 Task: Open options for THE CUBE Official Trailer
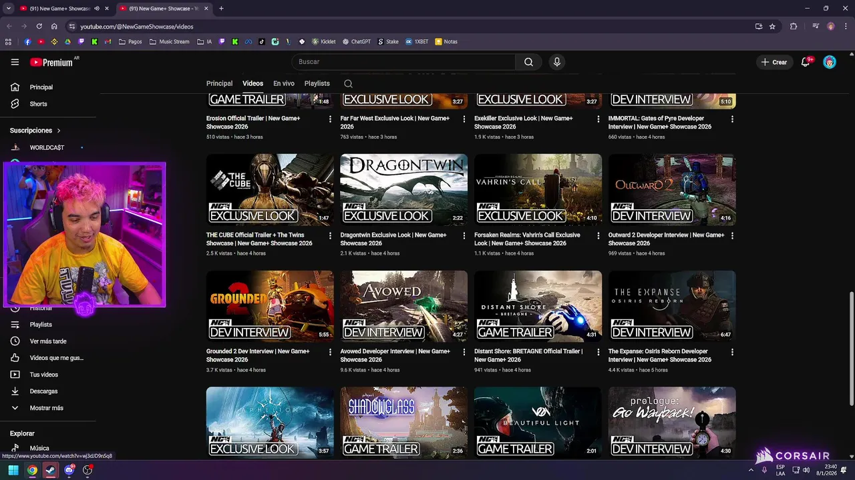point(330,236)
